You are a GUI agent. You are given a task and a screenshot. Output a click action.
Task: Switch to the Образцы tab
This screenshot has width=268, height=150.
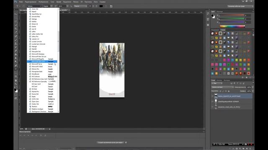coord(219,12)
